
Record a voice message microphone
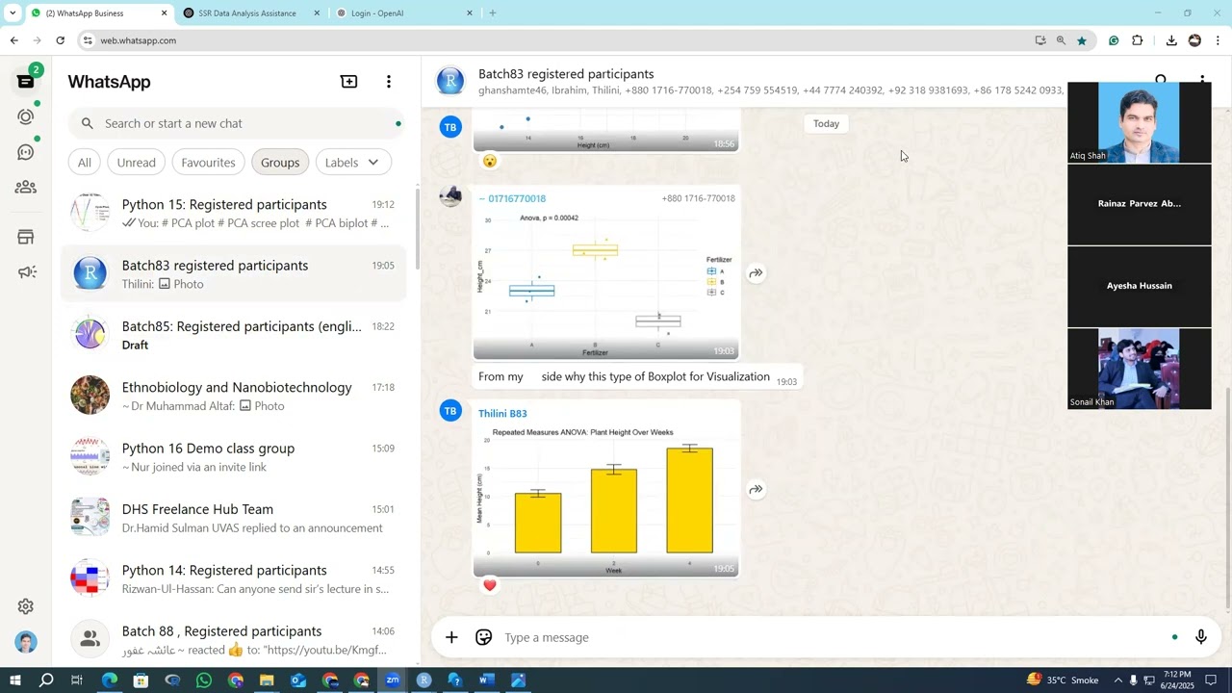[x=1201, y=637]
